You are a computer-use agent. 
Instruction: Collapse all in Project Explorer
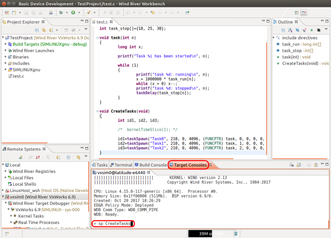(37, 30)
